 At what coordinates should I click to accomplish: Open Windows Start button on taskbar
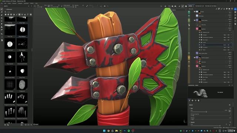click(x=104, y=131)
